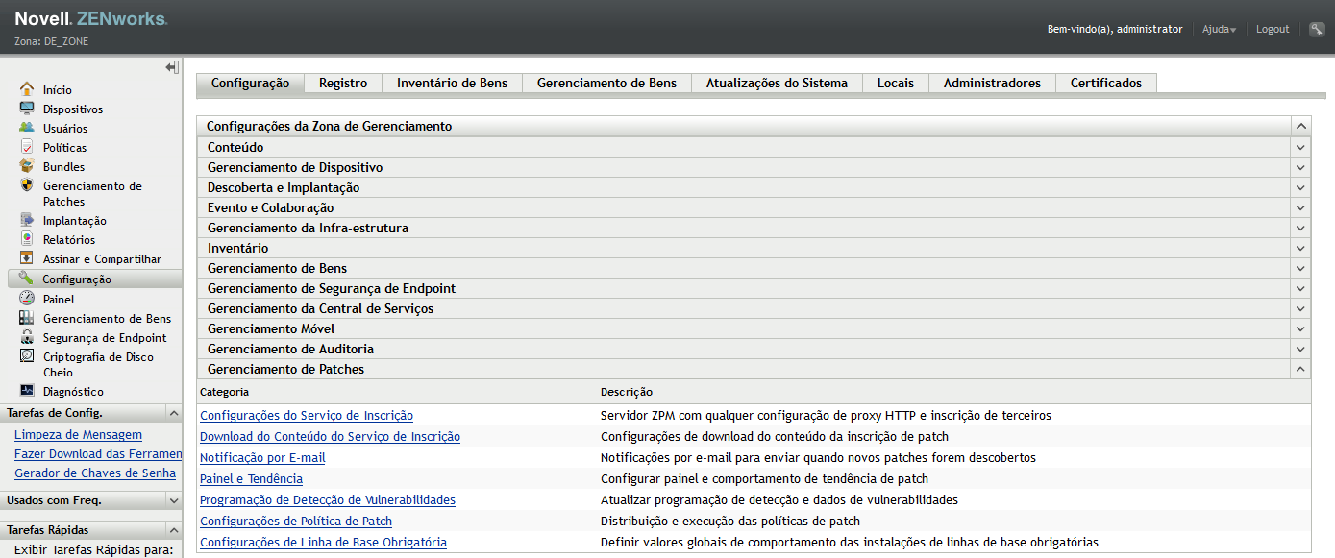Click the search magnifier icon top right
This screenshot has height=558, width=1335.
(x=1317, y=29)
